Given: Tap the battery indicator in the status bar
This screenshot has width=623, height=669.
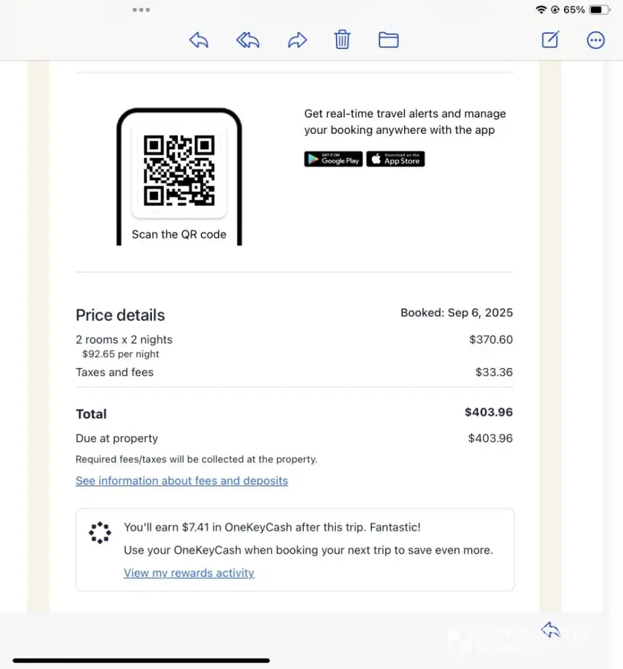Looking at the screenshot, I should click(x=599, y=10).
